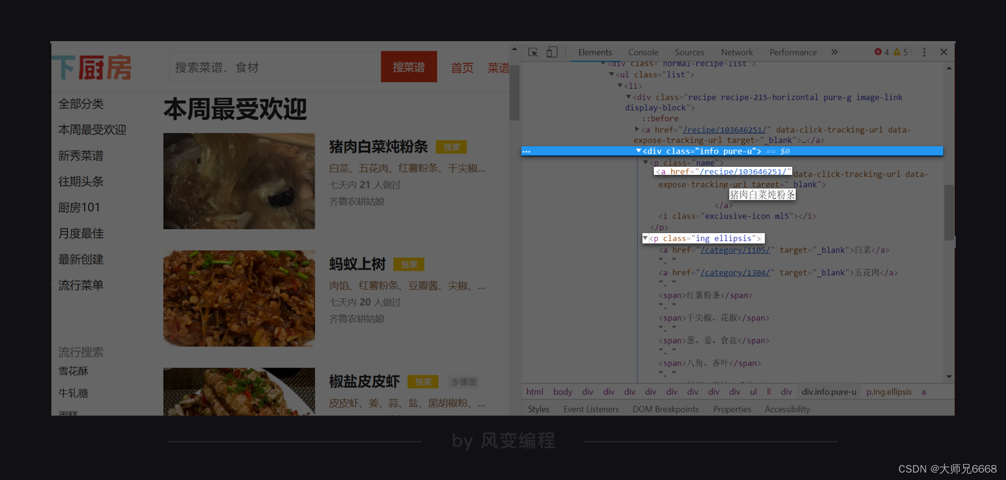Click the exclusive badge beside 椒盐皮皮虾
The width and height of the screenshot is (1006, 480).
424,382
